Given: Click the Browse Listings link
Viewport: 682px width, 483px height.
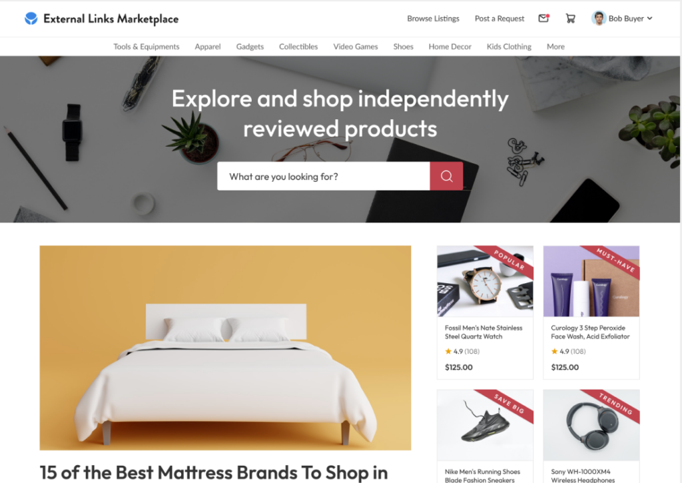Looking at the screenshot, I should [433, 19].
